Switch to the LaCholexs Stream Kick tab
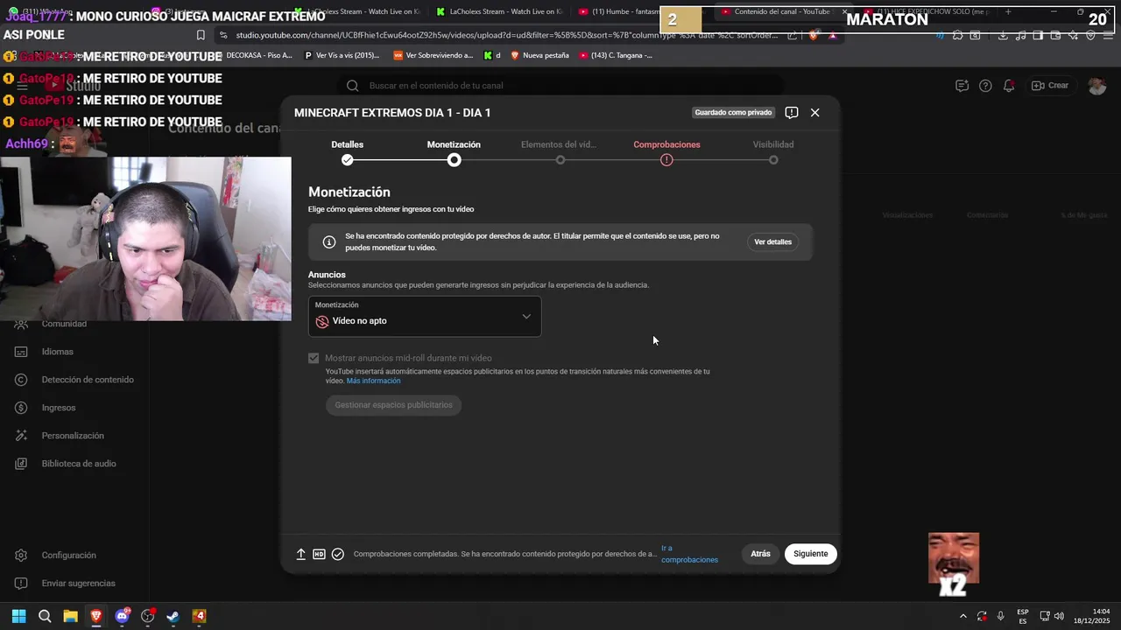This screenshot has height=630, width=1121. pos(499,11)
